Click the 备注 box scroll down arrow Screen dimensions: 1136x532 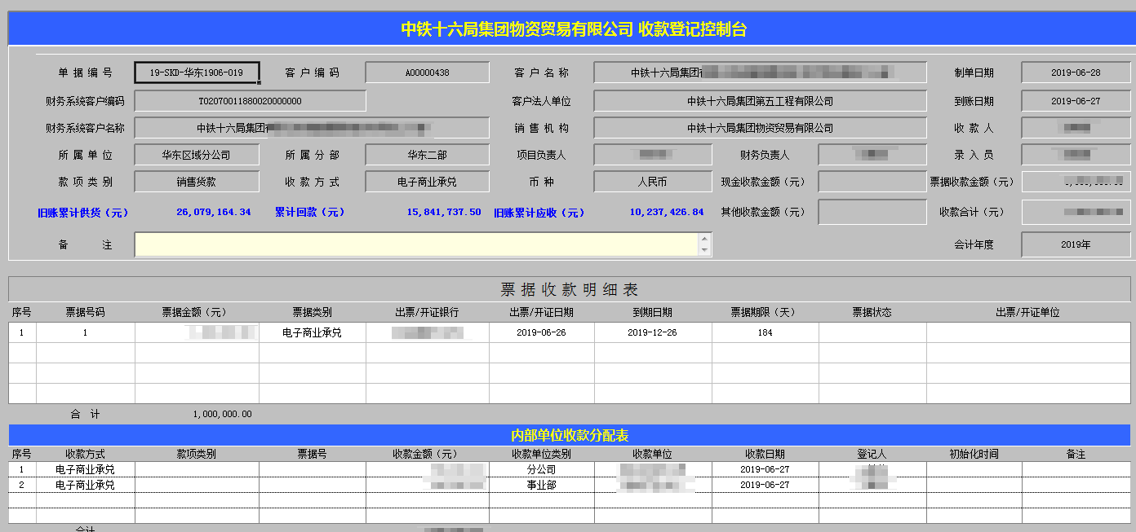(705, 250)
